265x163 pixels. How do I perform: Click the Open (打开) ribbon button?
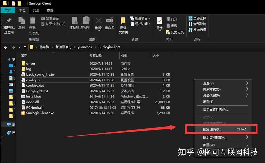173,19
